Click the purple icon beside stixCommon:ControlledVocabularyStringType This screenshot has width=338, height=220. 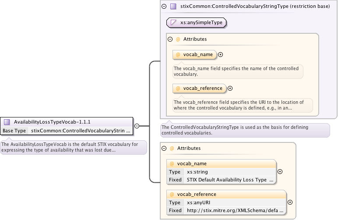[173, 7]
